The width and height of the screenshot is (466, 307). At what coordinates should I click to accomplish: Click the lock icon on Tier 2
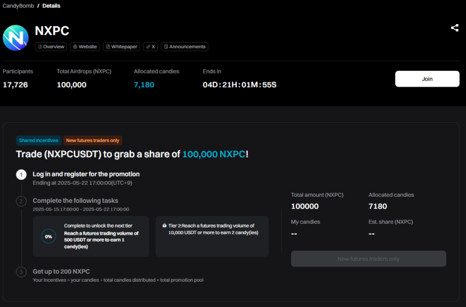coord(164,226)
